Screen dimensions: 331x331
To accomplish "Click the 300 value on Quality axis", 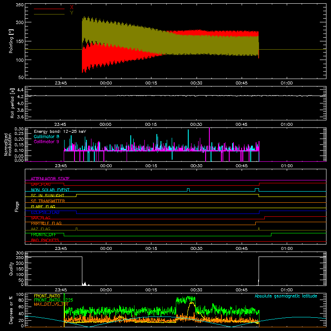I will click(x=20, y=253).
